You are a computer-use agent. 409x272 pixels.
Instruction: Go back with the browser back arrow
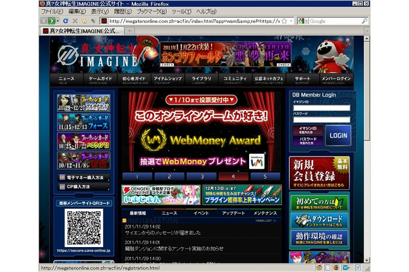pyautogui.click(x=44, y=21)
